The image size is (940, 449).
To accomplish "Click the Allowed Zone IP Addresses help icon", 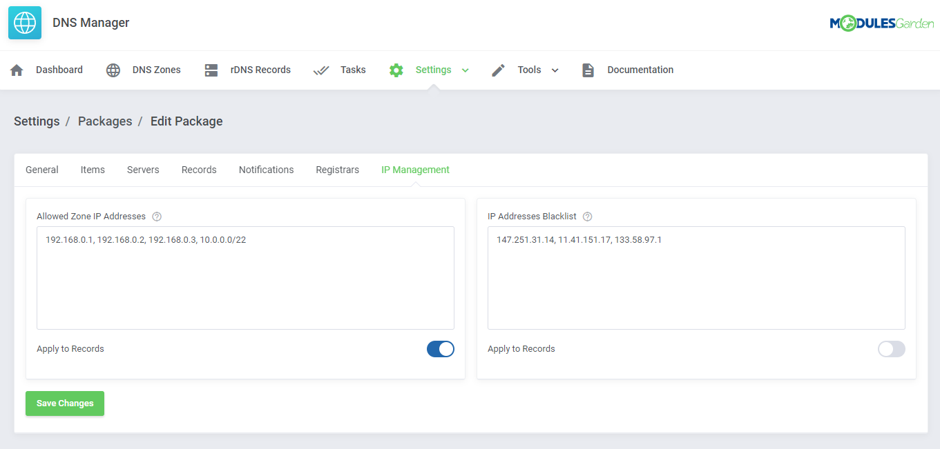I will pos(157,216).
